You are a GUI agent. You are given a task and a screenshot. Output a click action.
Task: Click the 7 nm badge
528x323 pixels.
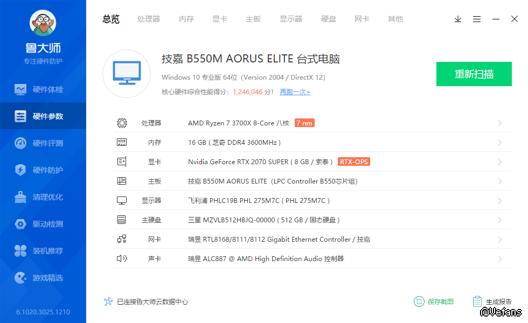304,123
